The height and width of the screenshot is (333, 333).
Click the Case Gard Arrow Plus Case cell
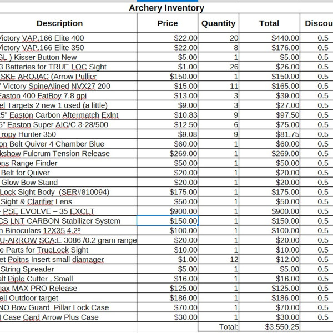tap(68, 317)
